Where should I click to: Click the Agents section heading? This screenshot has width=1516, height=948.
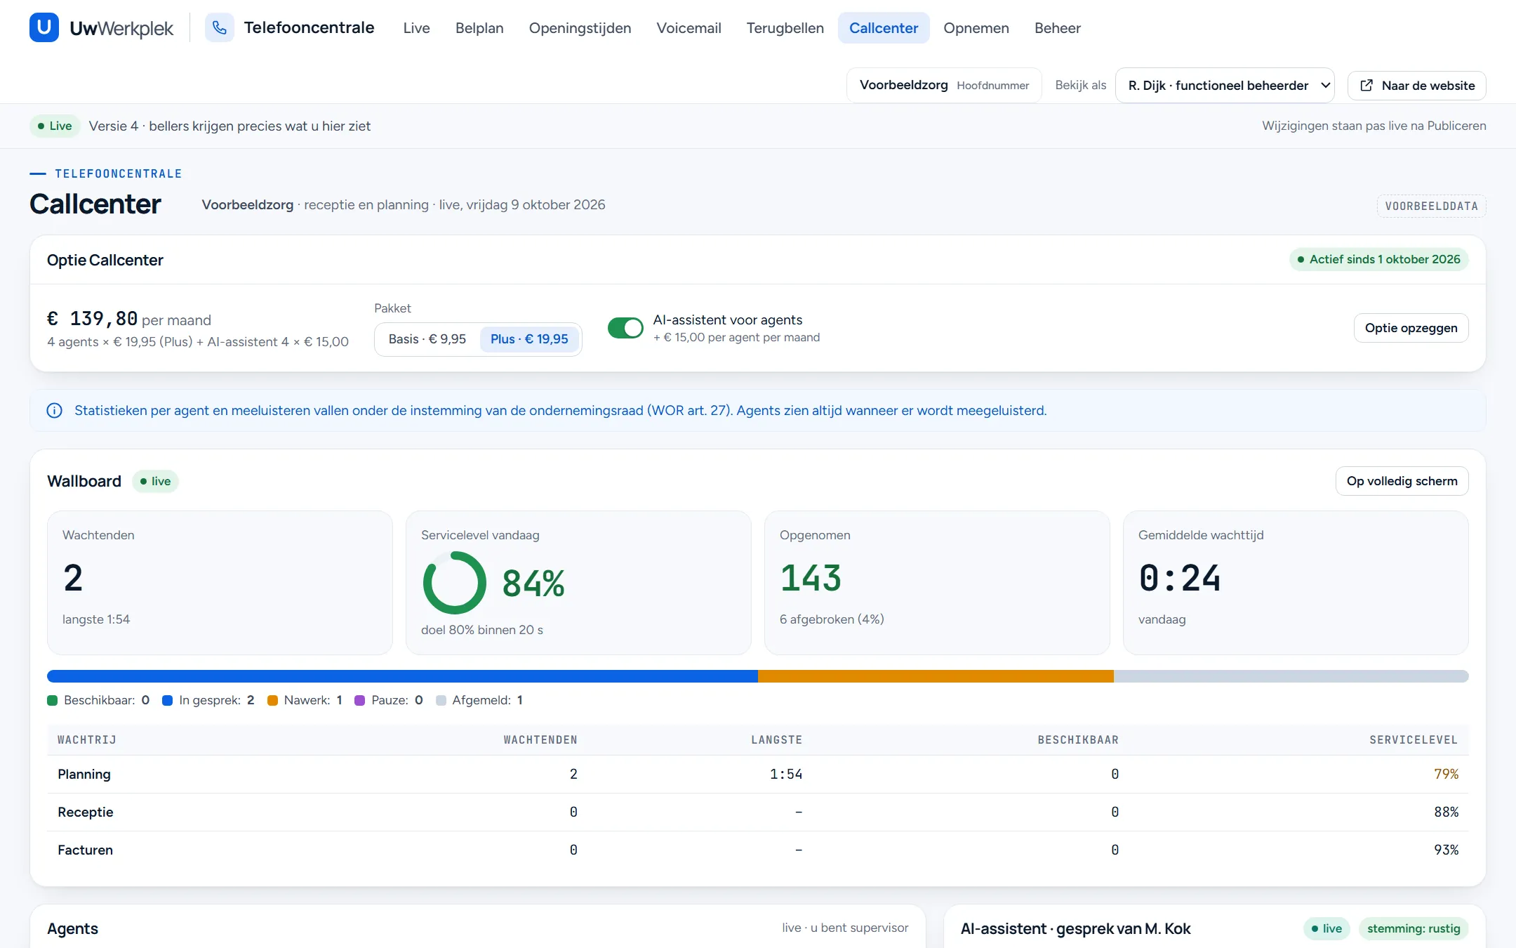[73, 928]
